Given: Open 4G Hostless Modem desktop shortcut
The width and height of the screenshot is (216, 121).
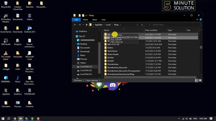Looking at the screenshot, I should 6,18.
